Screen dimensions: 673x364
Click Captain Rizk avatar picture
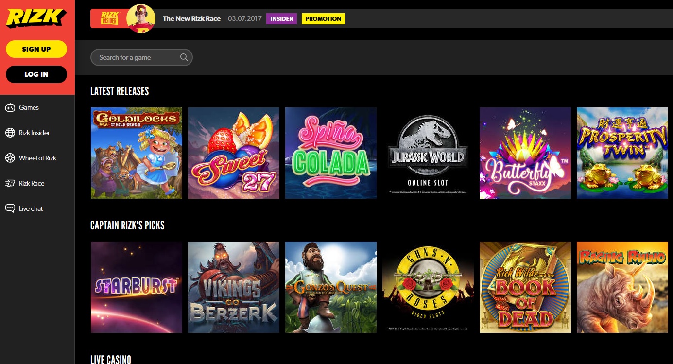click(x=141, y=18)
